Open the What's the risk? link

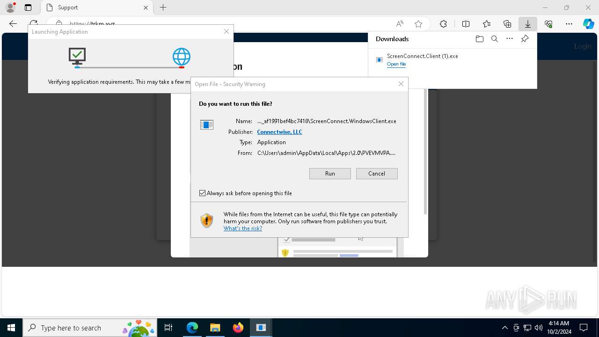[x=243, y=228]
